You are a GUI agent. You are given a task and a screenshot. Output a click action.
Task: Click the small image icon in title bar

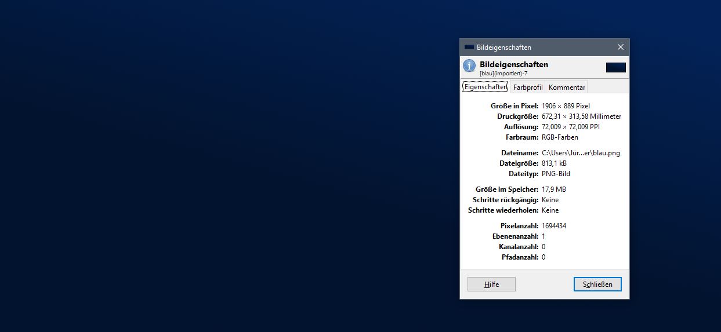click(x=469, y=48)
